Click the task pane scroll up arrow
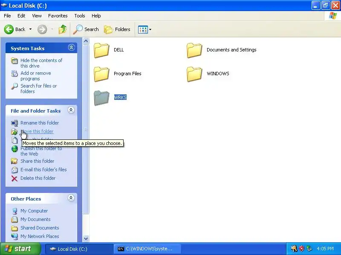The width and height of the screenshot is (341, 255). pyautogui.click(x=86, y=41)
